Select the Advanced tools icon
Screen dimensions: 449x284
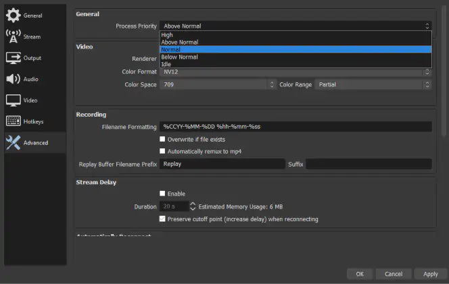(14, 142)
